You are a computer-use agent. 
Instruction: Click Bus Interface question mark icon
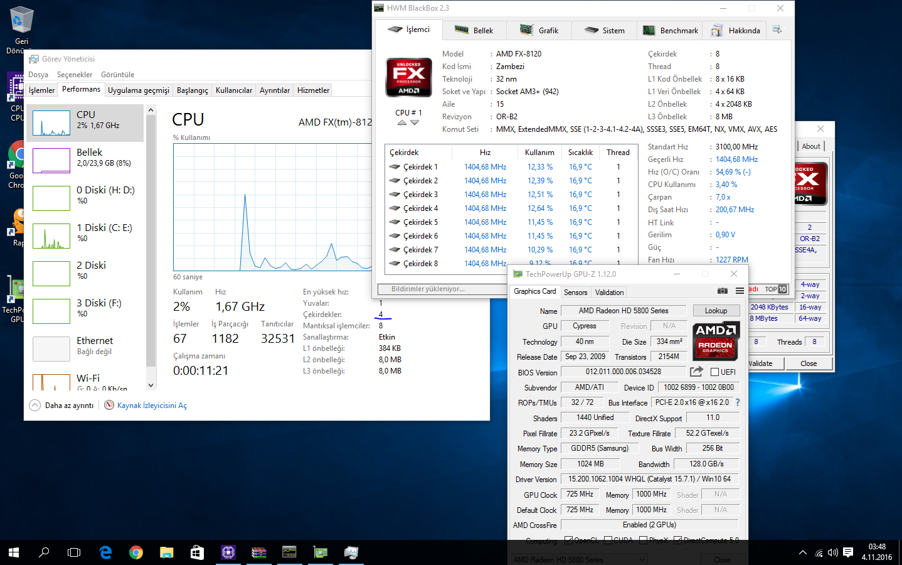[738, 402]
